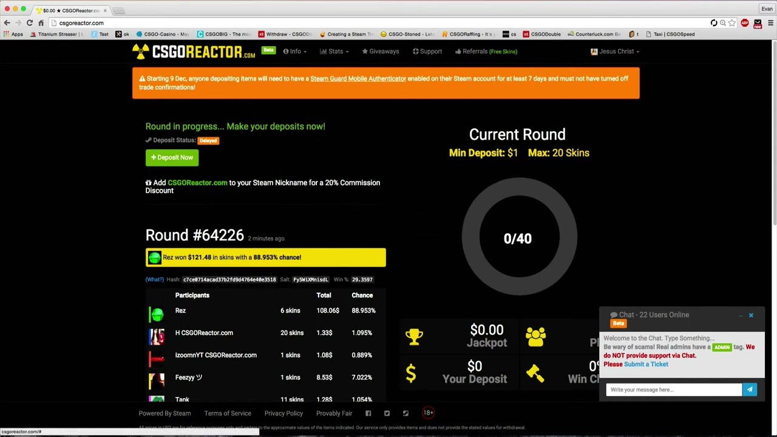
Task: Close the chat panel
Action: tap(751, 316)
